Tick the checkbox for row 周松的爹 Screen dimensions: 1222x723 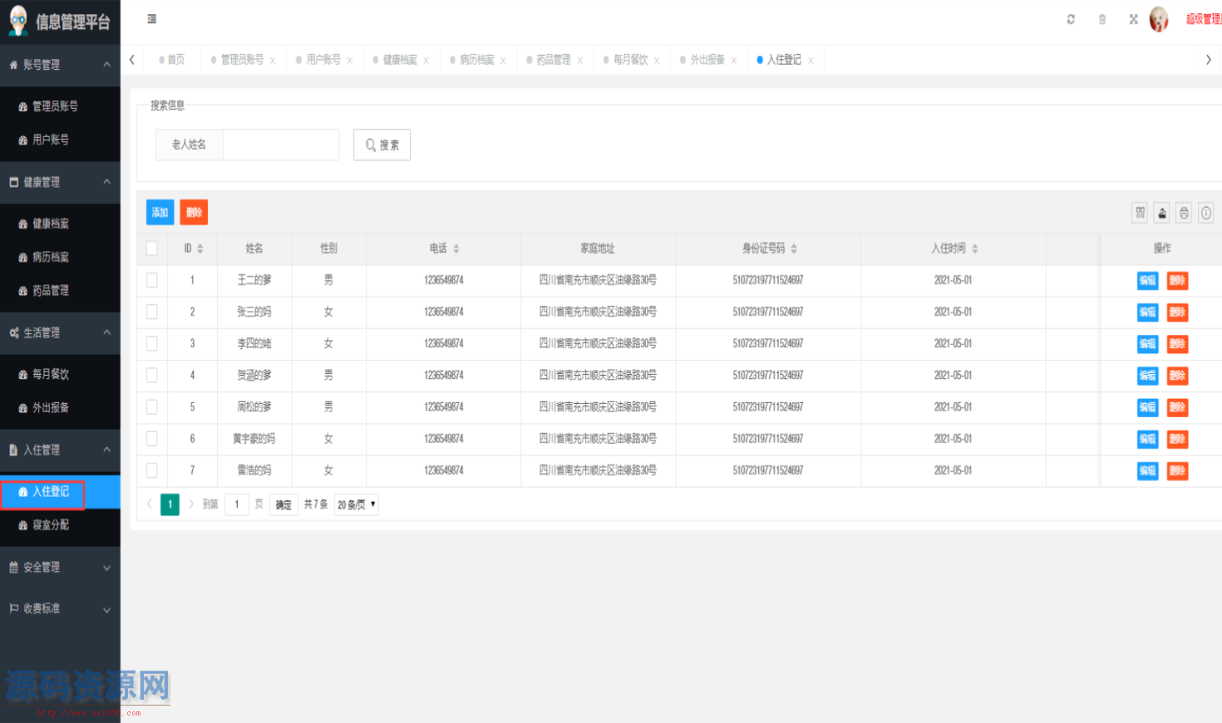click(x=151, y=406)
